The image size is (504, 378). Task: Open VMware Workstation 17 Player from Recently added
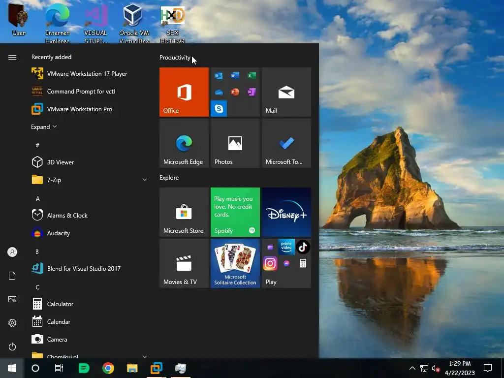tap(87, 74)
